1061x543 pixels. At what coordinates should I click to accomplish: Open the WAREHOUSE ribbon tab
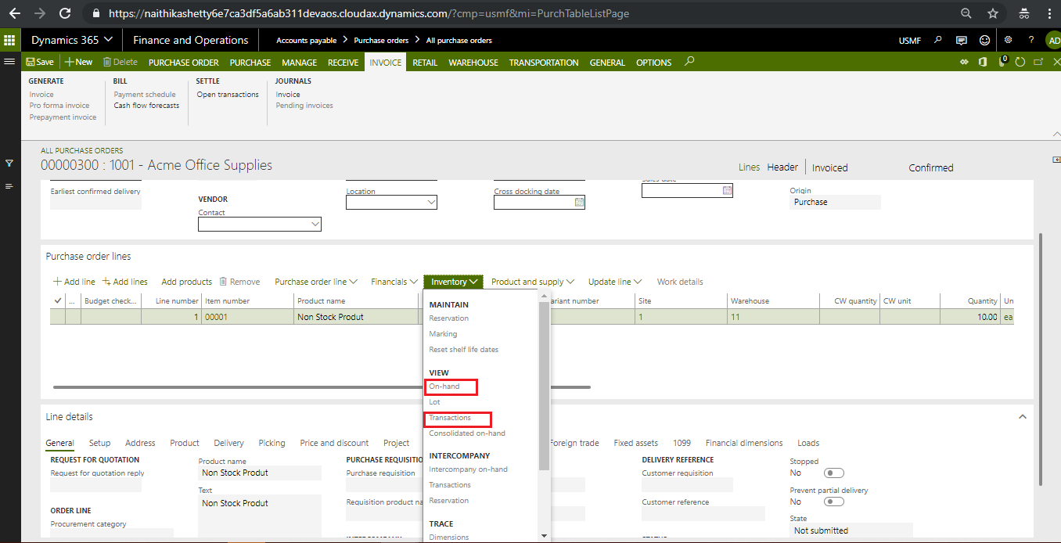click(x=473, y=63)
